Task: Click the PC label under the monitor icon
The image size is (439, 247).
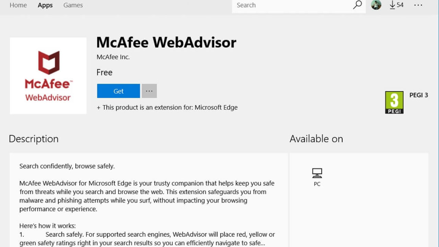Action: [317, 184]
